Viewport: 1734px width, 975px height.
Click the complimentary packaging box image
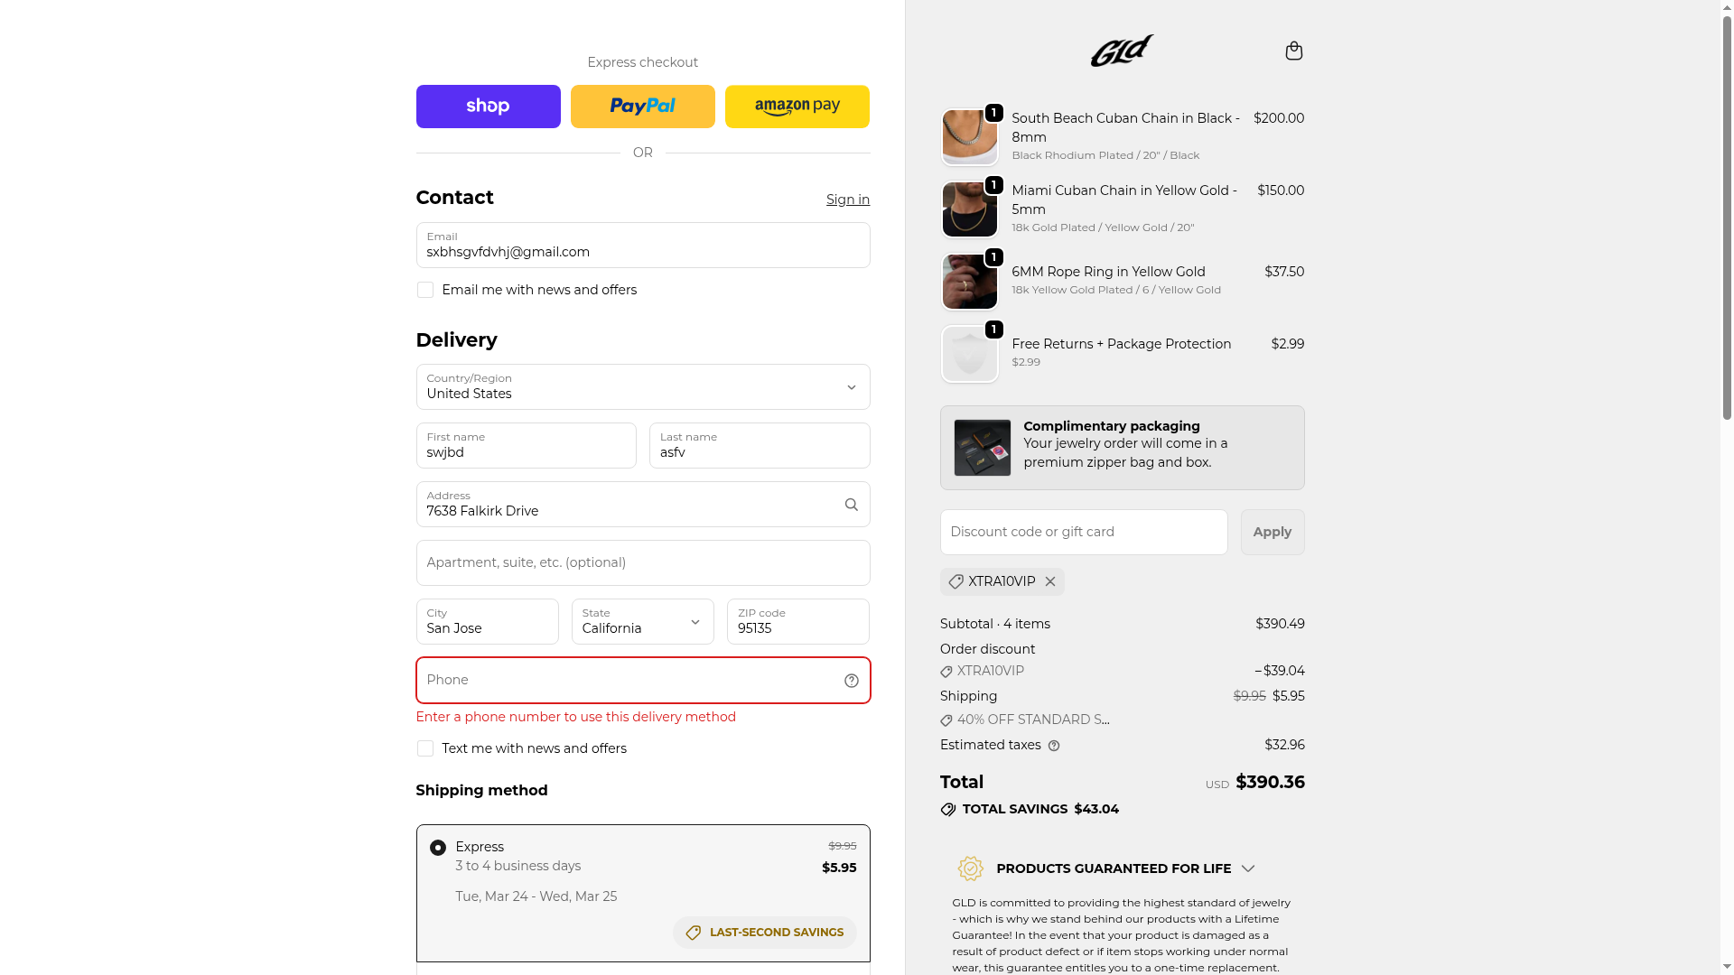click(982, 448)
